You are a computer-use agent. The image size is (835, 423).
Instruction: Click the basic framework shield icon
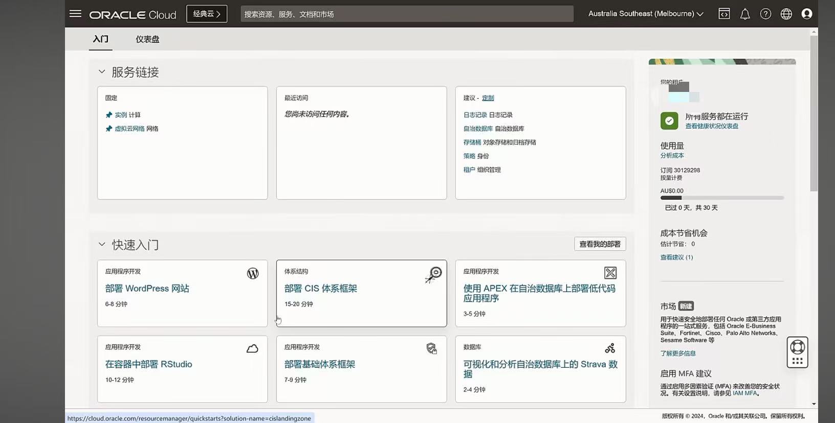tap(432, 348)
